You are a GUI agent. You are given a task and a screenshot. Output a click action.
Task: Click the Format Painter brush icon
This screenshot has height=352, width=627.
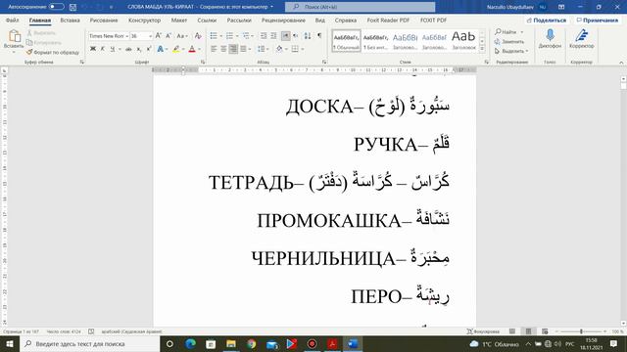click(29, 52)
